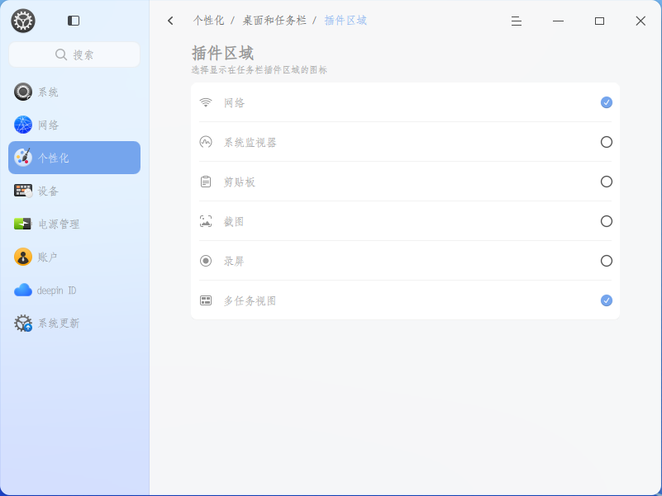Enable the 录屏 plugin checkbox
662x496 pixels.
point(607,261)
